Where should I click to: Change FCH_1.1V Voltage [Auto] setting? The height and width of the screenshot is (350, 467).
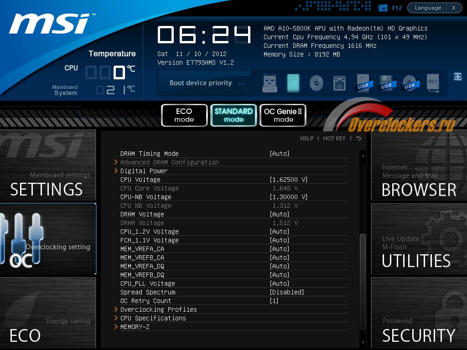(280, 240)
